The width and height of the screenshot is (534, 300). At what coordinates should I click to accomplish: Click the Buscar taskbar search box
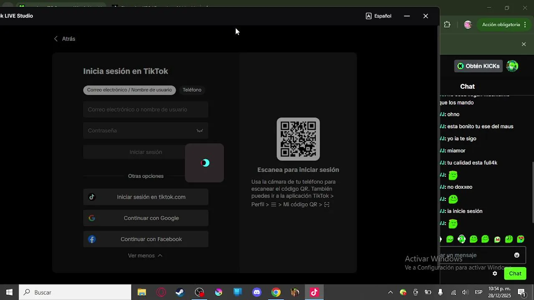tap(76, 292)
